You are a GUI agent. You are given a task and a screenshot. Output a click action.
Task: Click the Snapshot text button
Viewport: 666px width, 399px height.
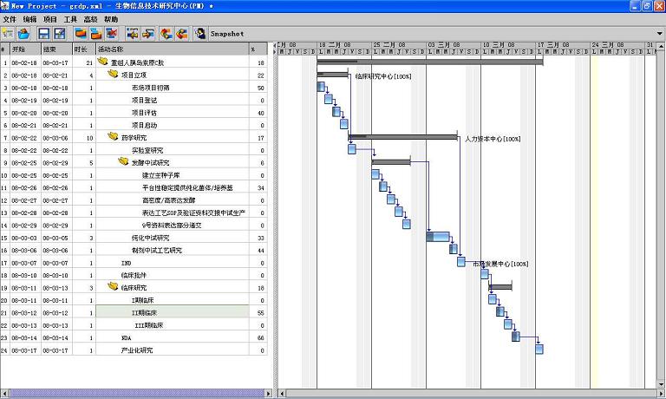tap(226, 34)
